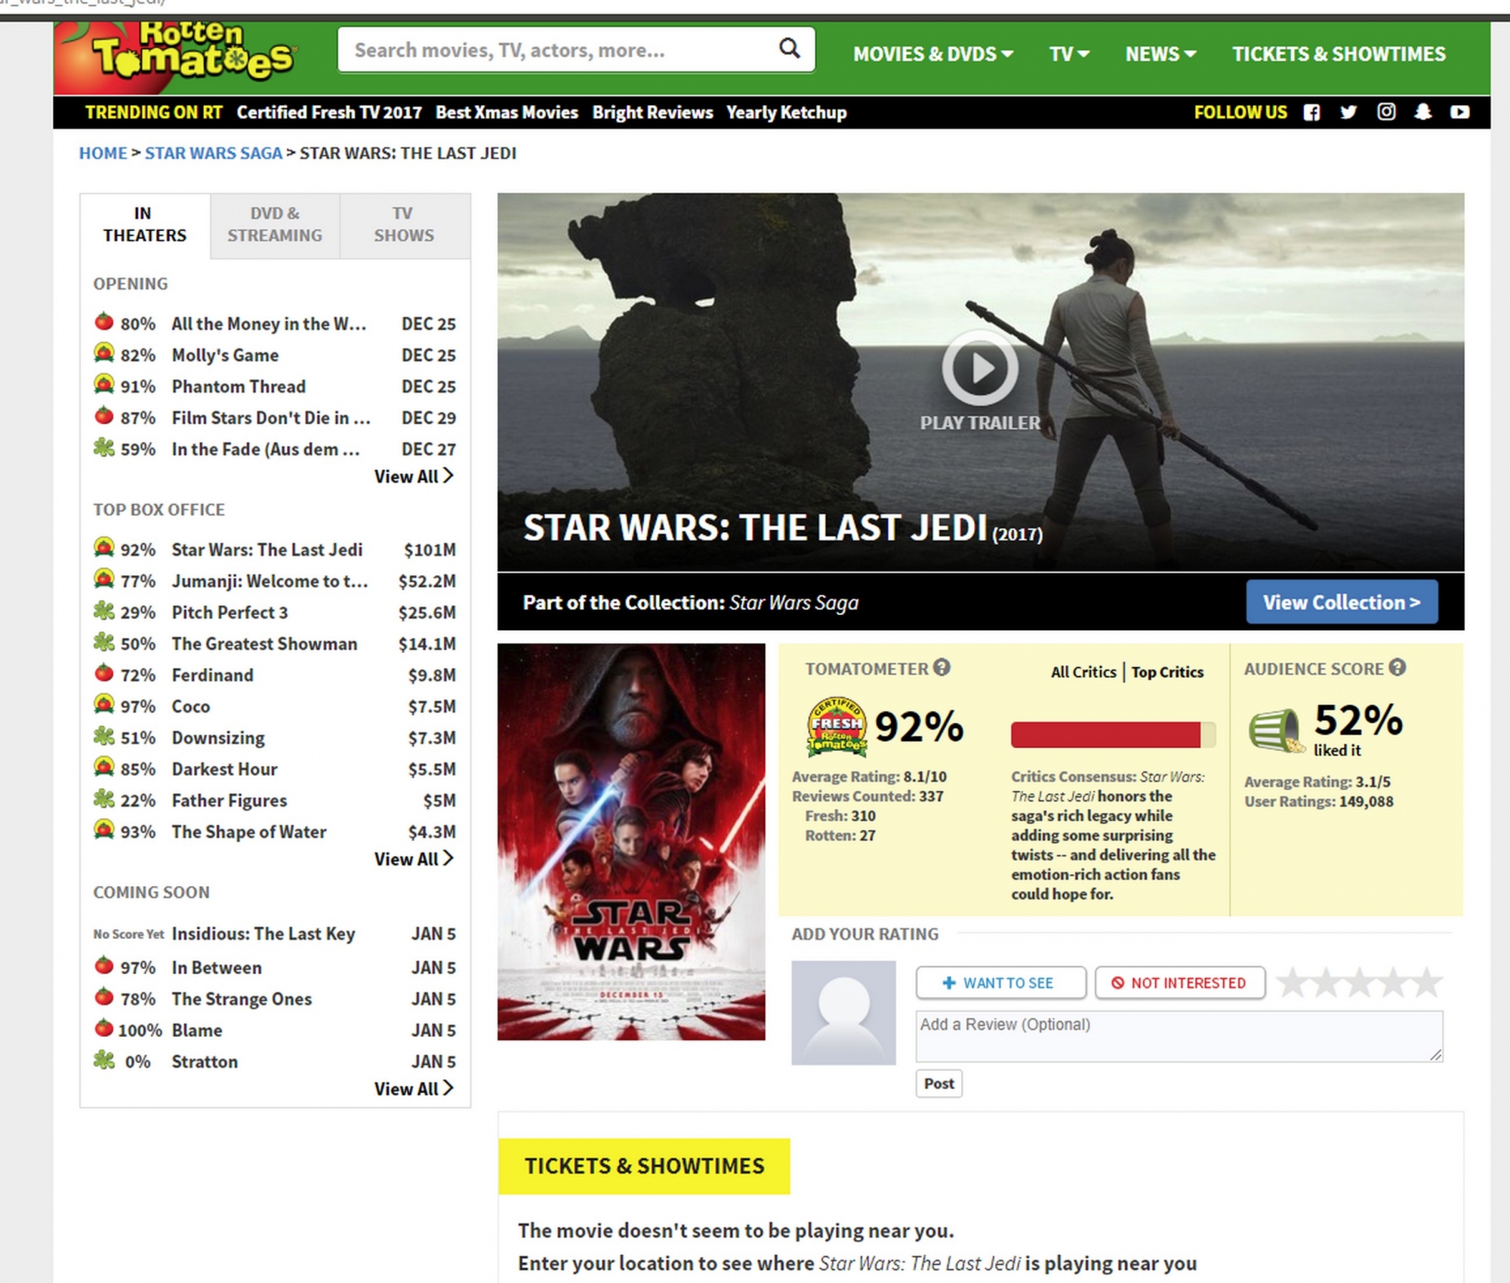Open the Facebook follow icon
This screenshot has width=1510, height=1283.
(x=1312, y=112)
